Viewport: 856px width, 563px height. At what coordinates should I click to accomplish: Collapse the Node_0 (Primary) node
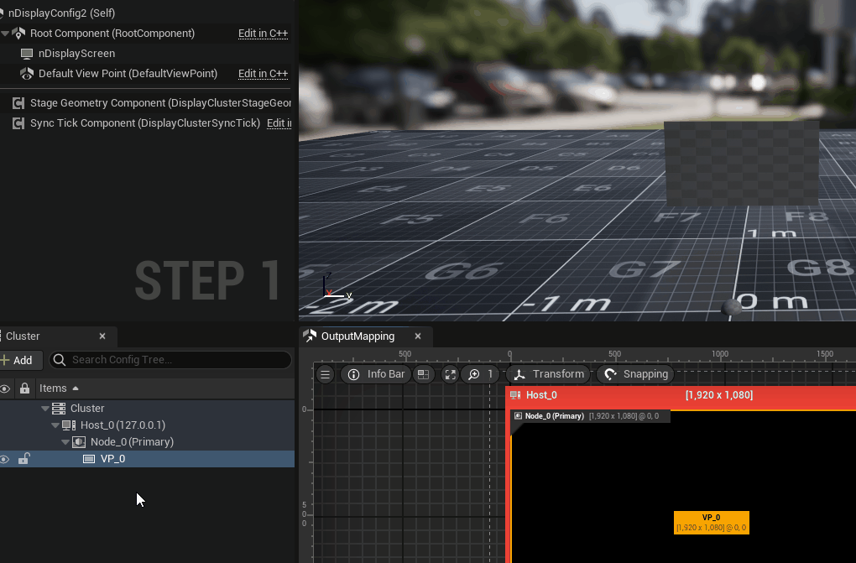65,442
